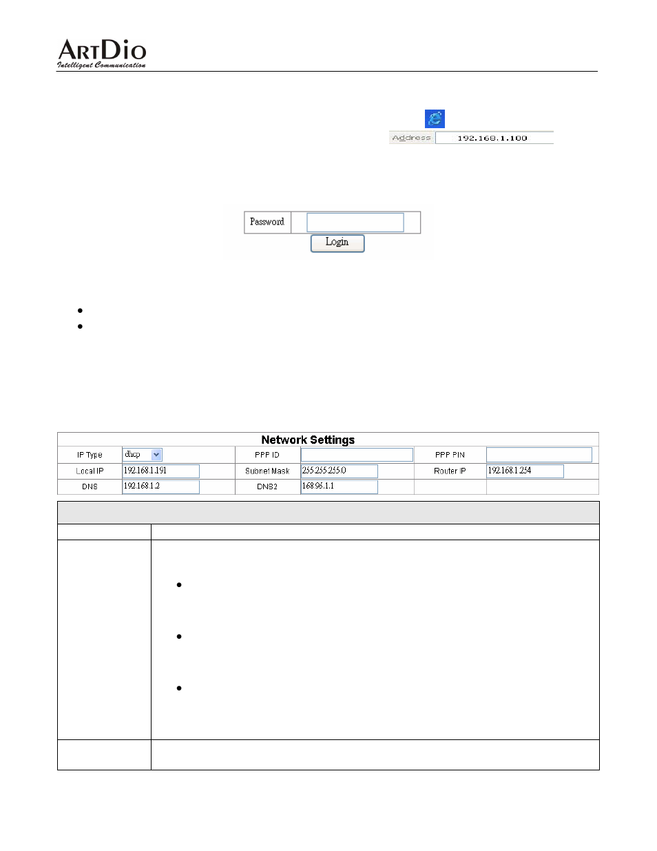Click the Subnet Mask label

[267, 471]
